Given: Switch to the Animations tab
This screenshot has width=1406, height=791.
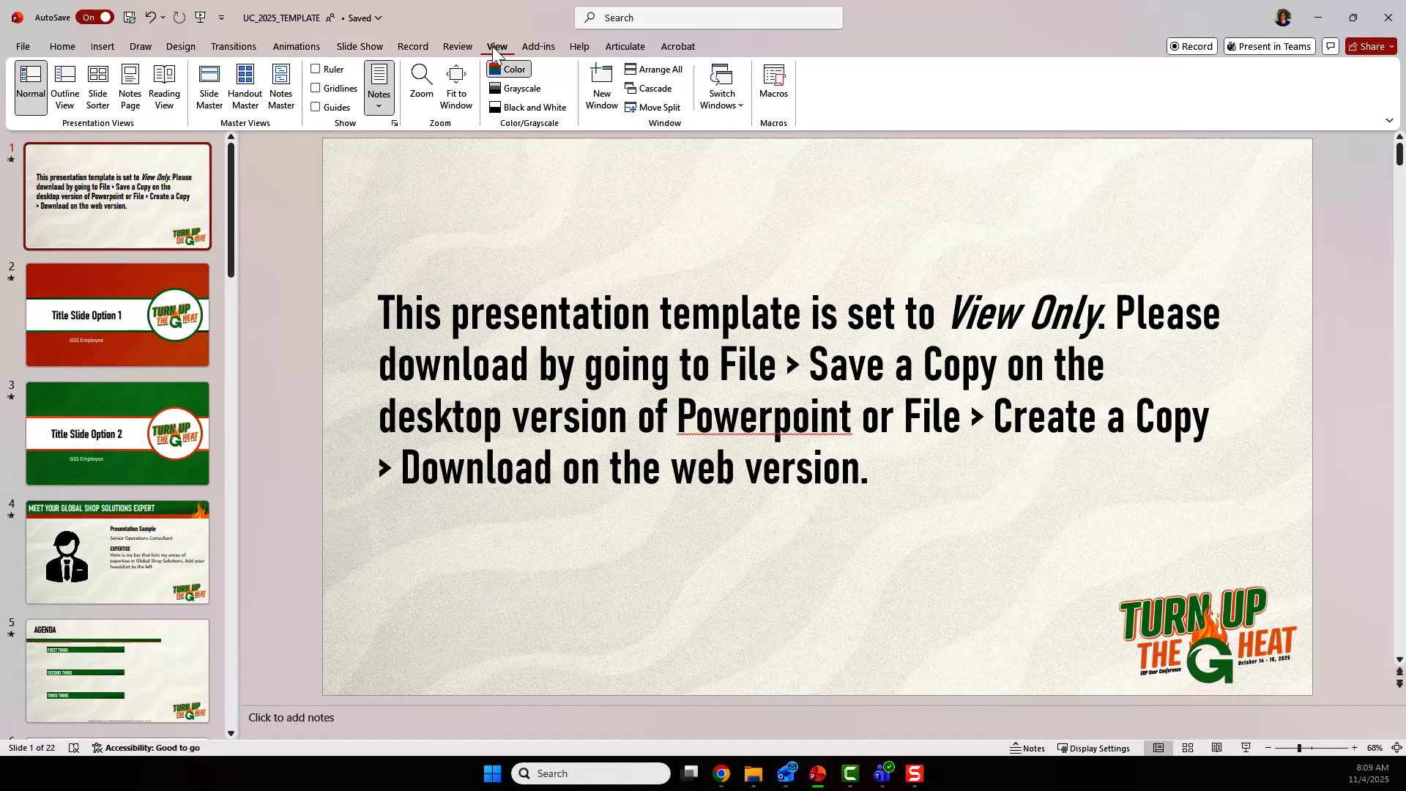Looking at the screenshot, I should 296,46.
